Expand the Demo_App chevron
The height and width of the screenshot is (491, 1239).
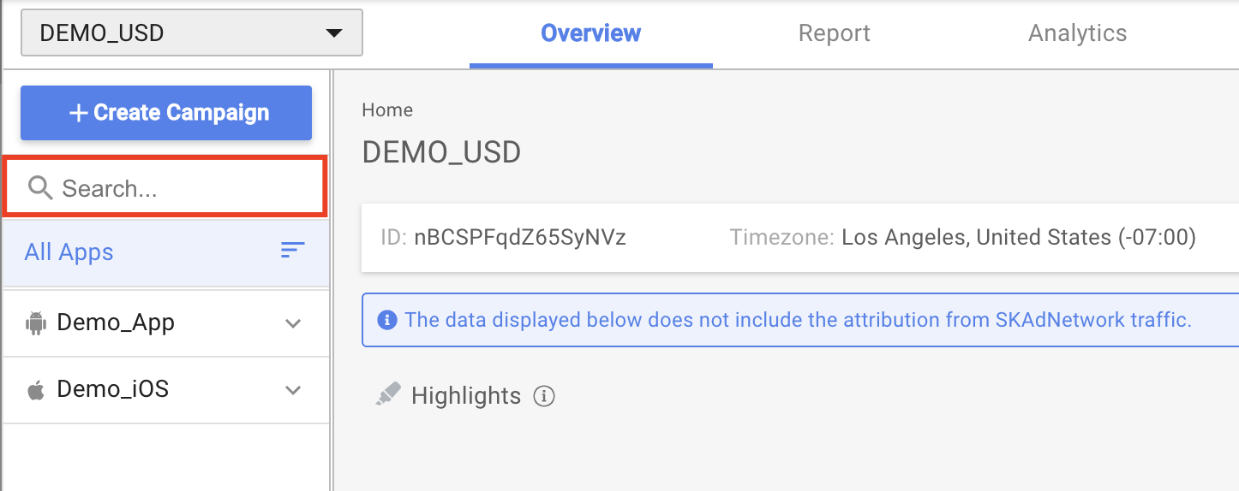[293, 323]
